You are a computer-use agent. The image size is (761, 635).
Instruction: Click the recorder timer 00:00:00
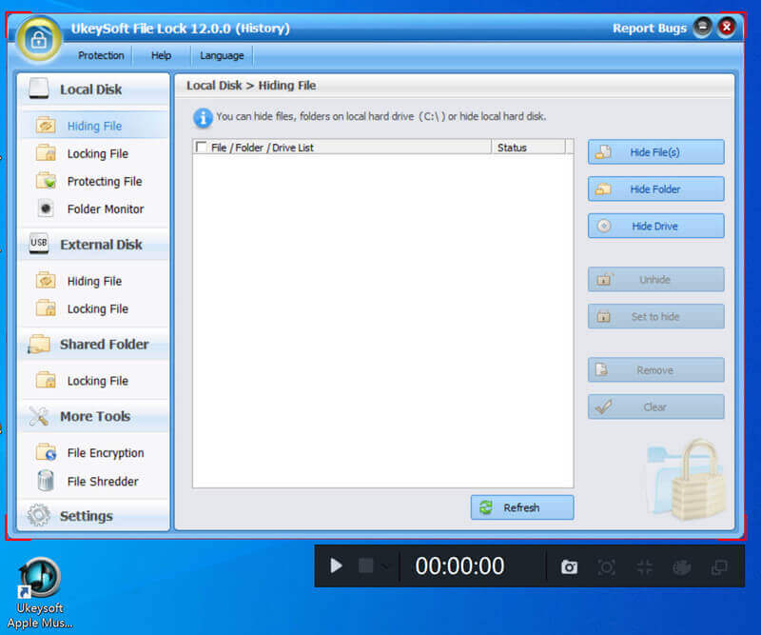459,566
